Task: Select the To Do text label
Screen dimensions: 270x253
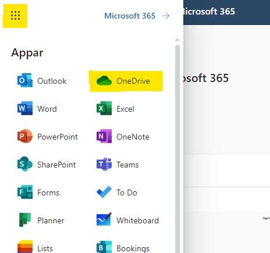Action: click(127, 193)
